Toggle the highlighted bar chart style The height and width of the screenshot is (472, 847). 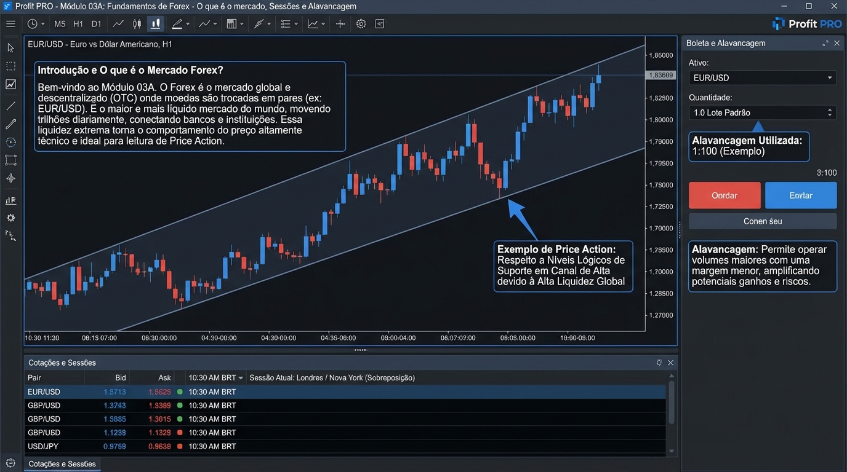click(x=155, y=24)
